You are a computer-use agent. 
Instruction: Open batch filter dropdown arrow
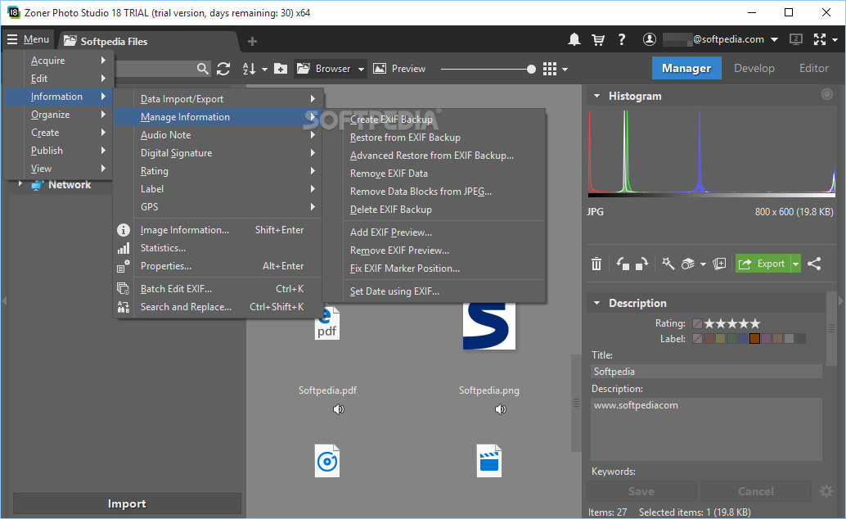[703, 264]
